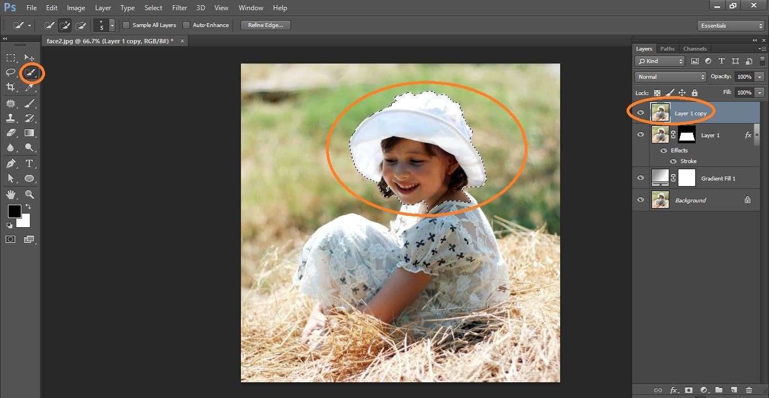This screenshot has height=398, width=769.
Task: Pick the Lasso tool
Action: click(11, 73)
